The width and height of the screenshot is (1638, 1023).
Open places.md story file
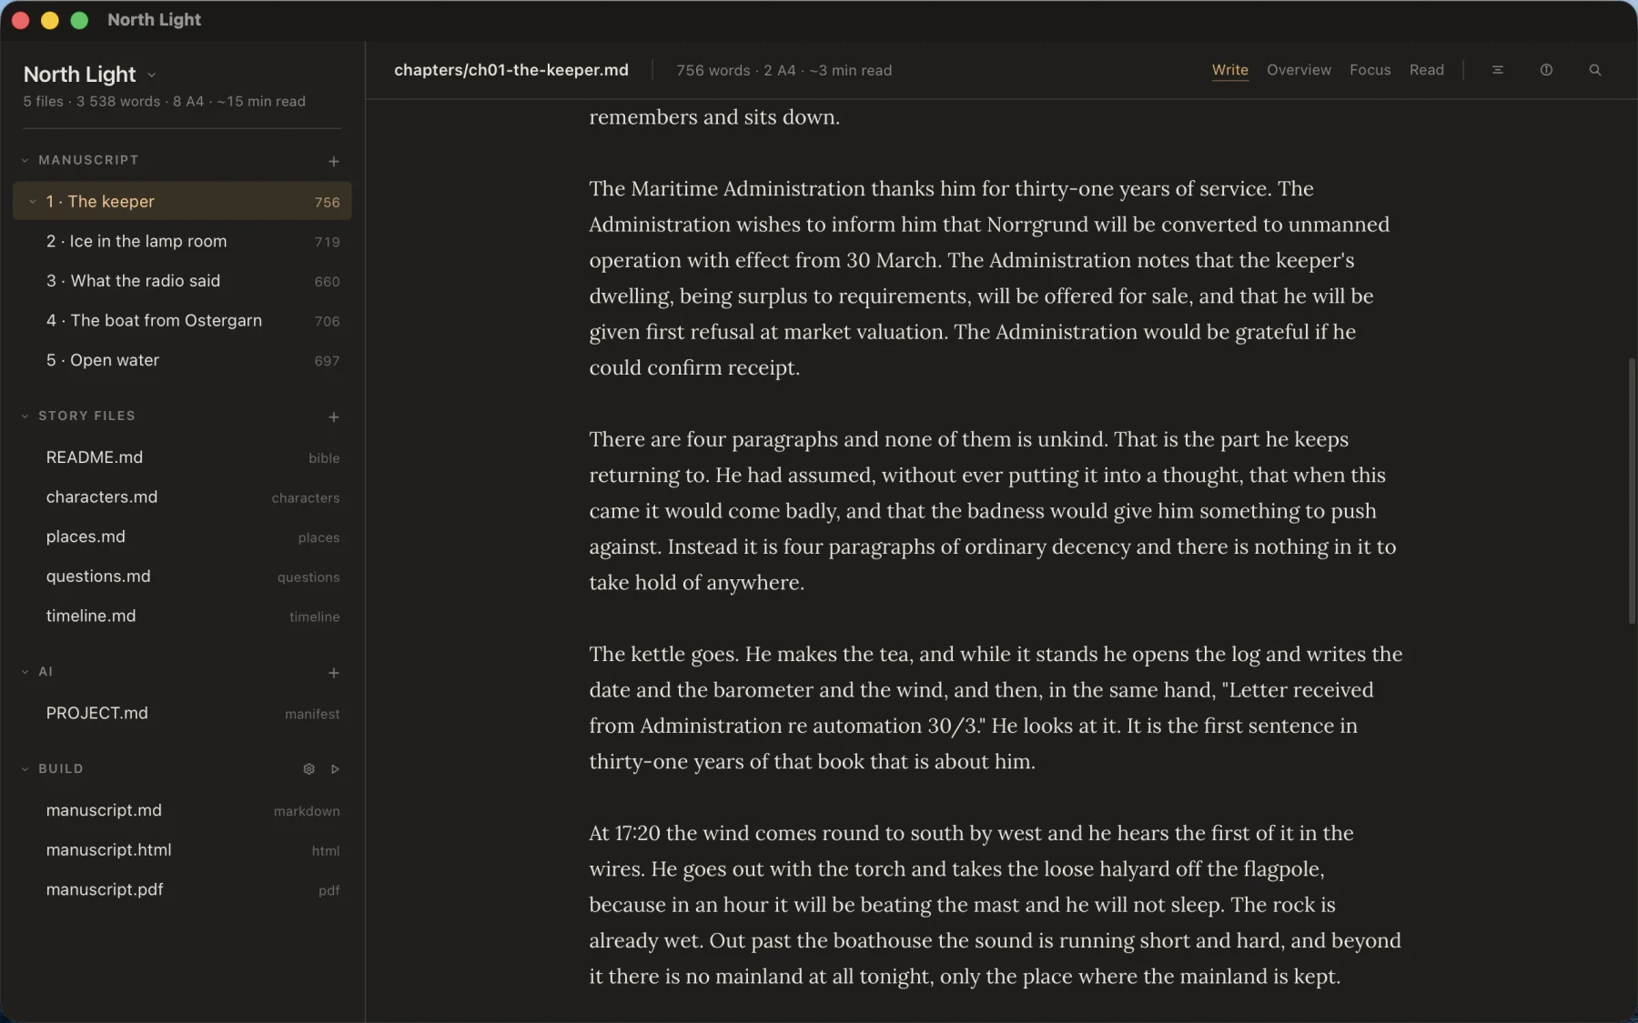coord(182,537)
